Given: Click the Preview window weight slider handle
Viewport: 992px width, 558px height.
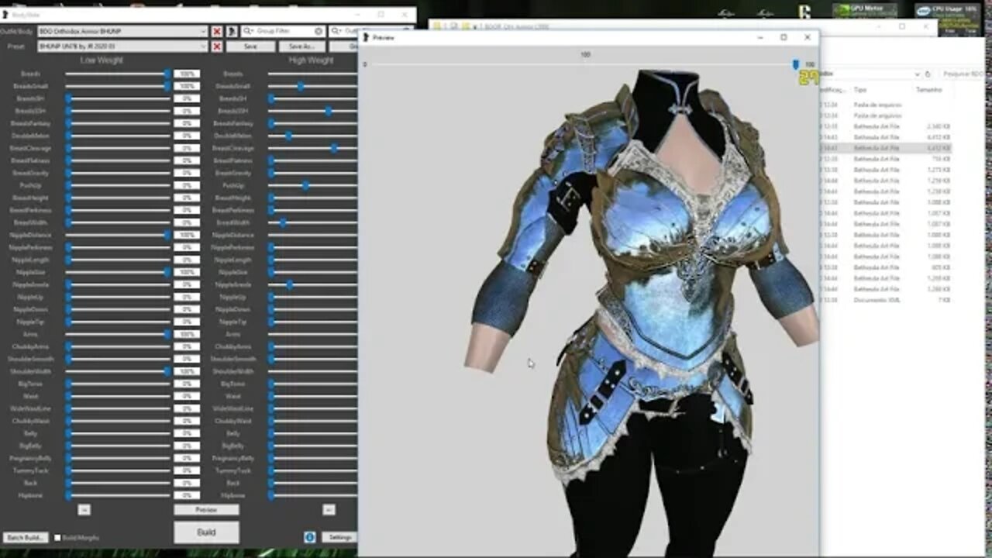Looking at the screenshot, I should tap(795, 64).
